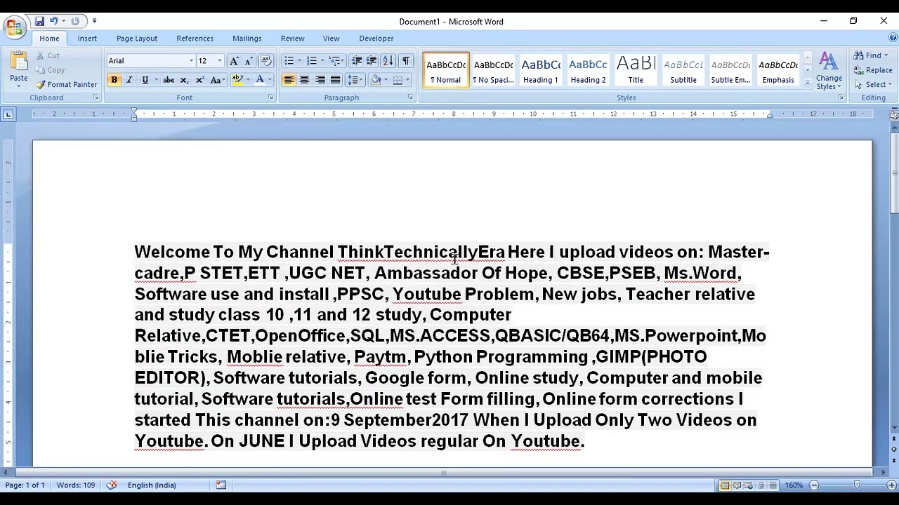899x505 pixels.
Task: Toggle Justify alignment
Action: click(335, 80)
